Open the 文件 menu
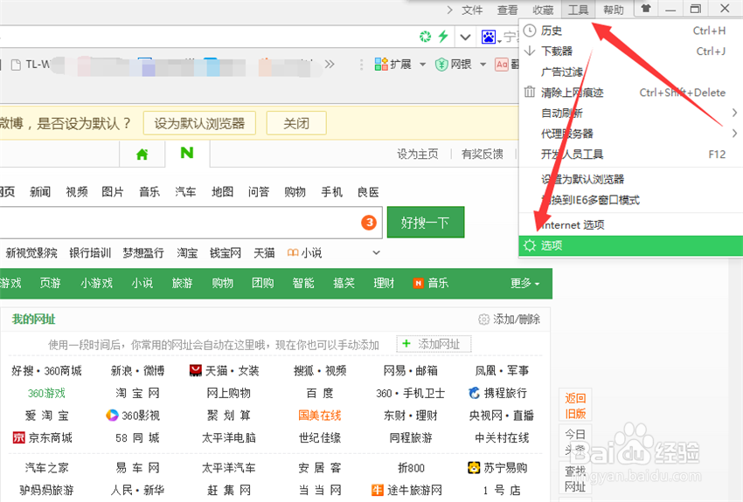 (472, 10)
